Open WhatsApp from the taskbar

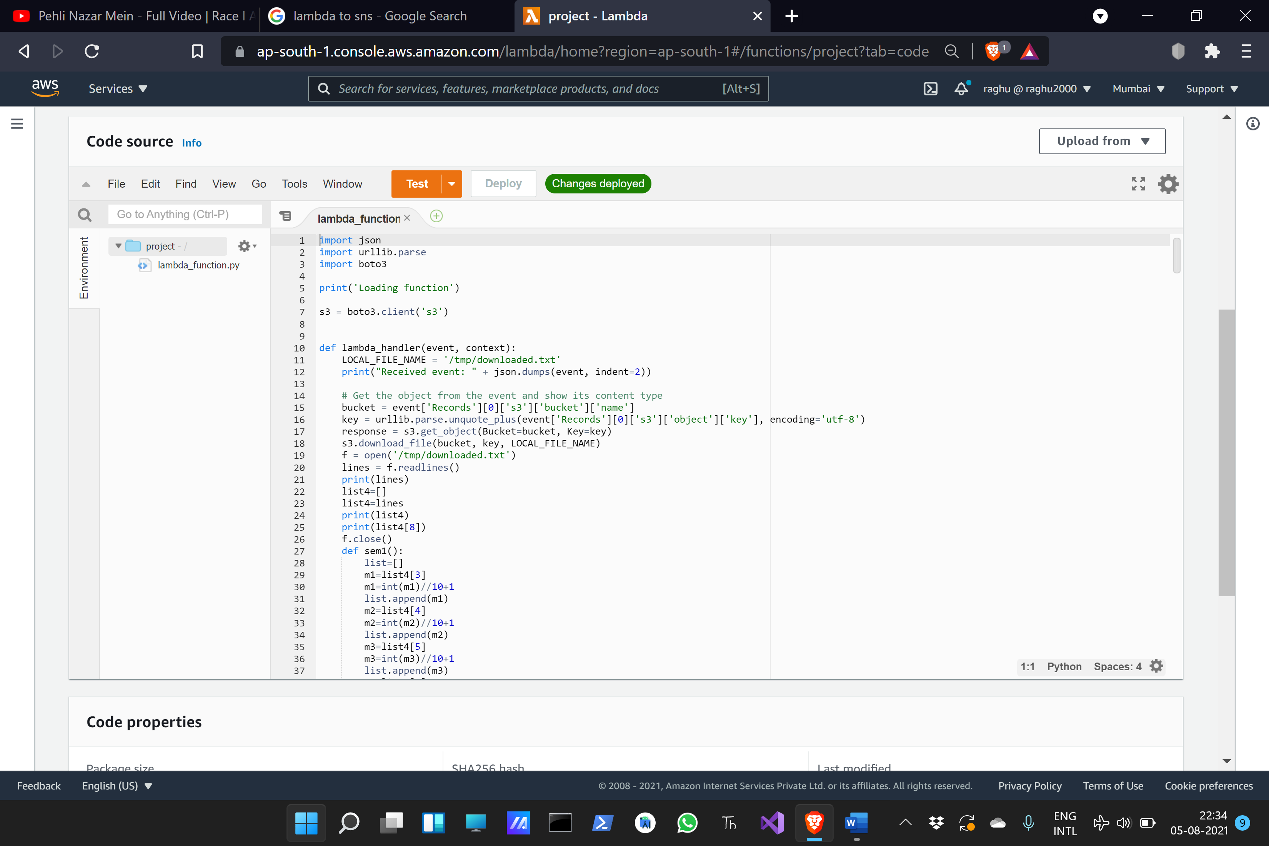pyautogui.click(x=687, y=822)
